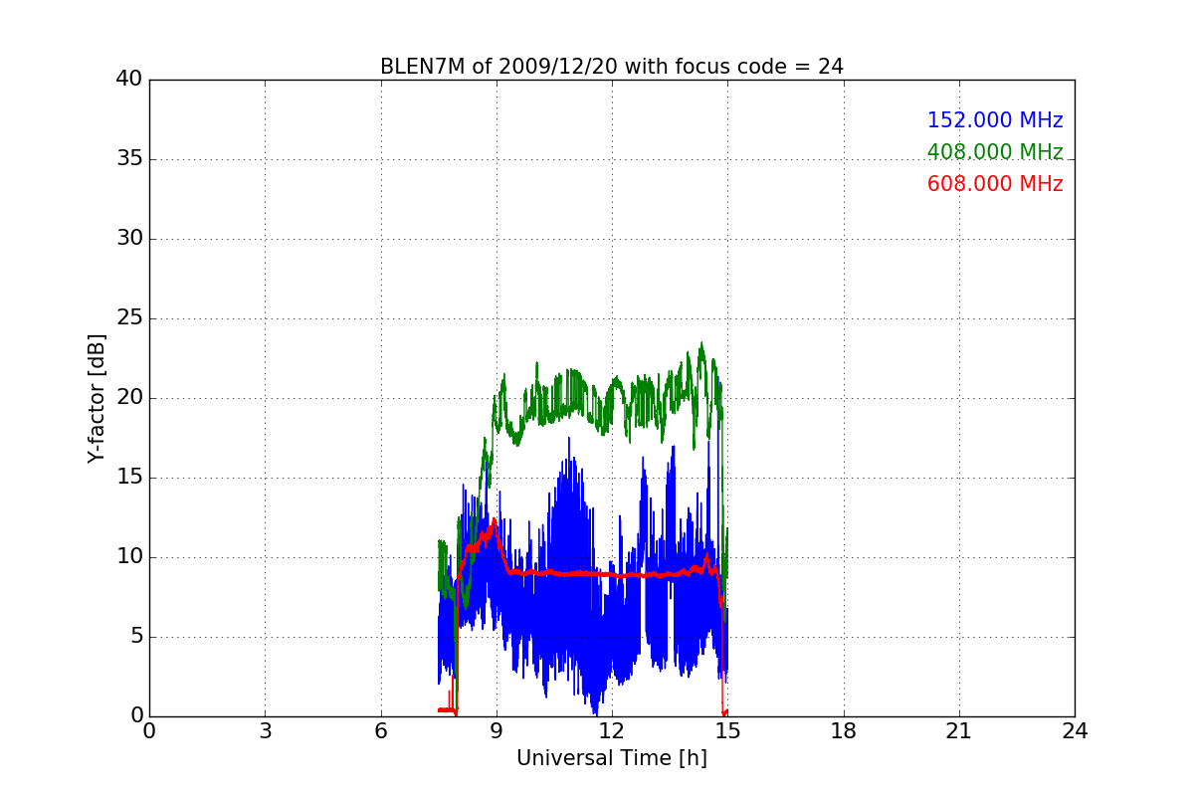
Task: Select the red 608.000 MHz legend entry
Action: [995, 184]
